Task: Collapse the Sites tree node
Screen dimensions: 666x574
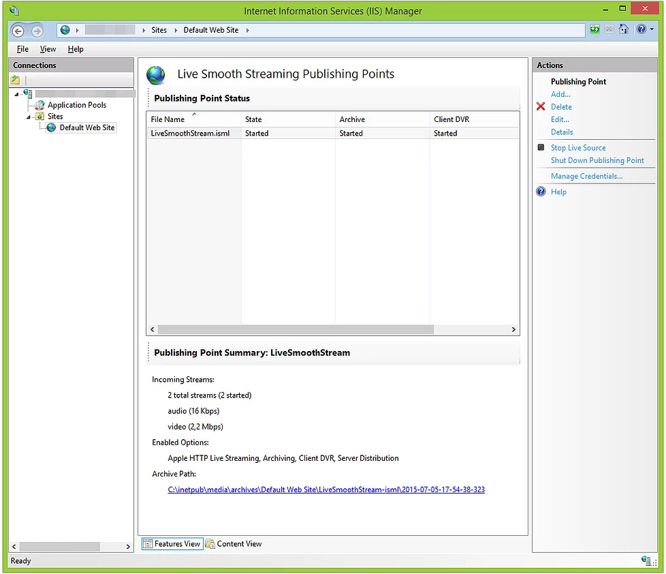Action: pos(29,117)
